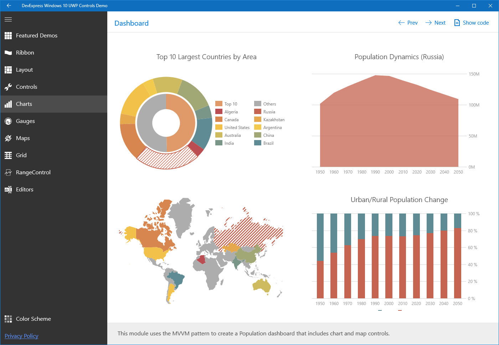Click the Controls wrench icon
This screenshot has height=345, width=499.
pyautogui.click(x=8, y=87)
